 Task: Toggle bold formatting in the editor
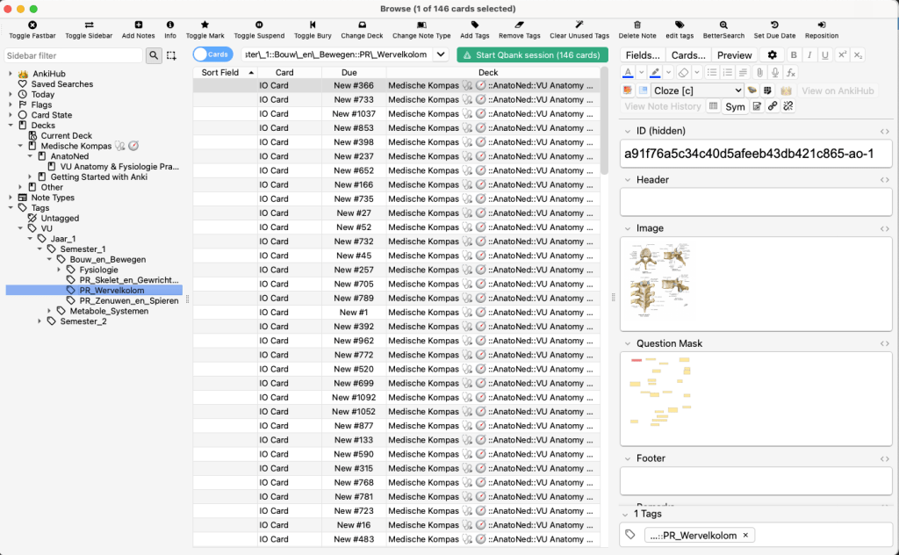(x=794, y=55)
